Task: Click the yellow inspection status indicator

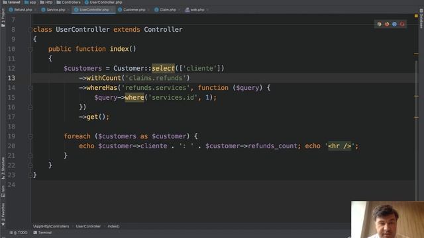Action: tap(416, 16)
